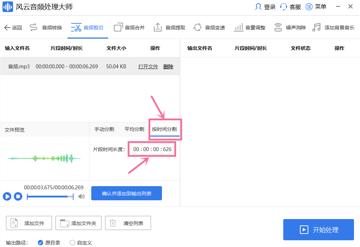This screenshot has height=247, width=360.
Task: Open the 噪声消除 noise removal tab
Action: 290,28
